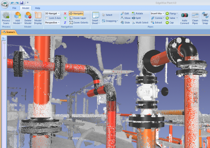Viewport: 210px width, 148px height.
Task: Click the Process Scans gear icon
Action: 6,15
